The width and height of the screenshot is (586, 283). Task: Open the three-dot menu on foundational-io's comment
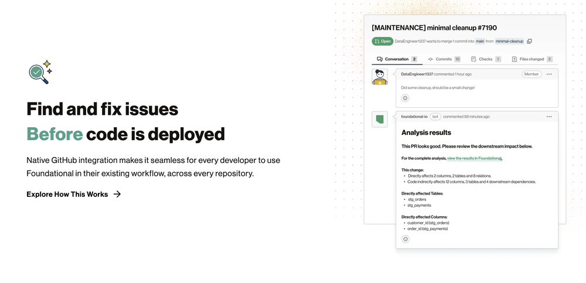(x=549, y=117)
